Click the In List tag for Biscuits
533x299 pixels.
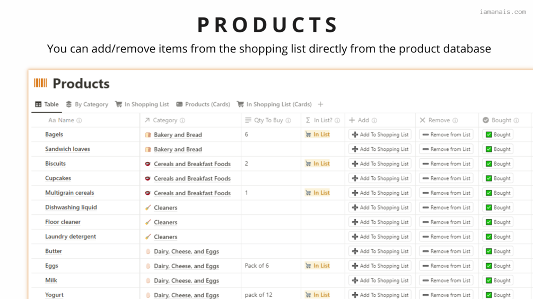[x=318, y=164]
